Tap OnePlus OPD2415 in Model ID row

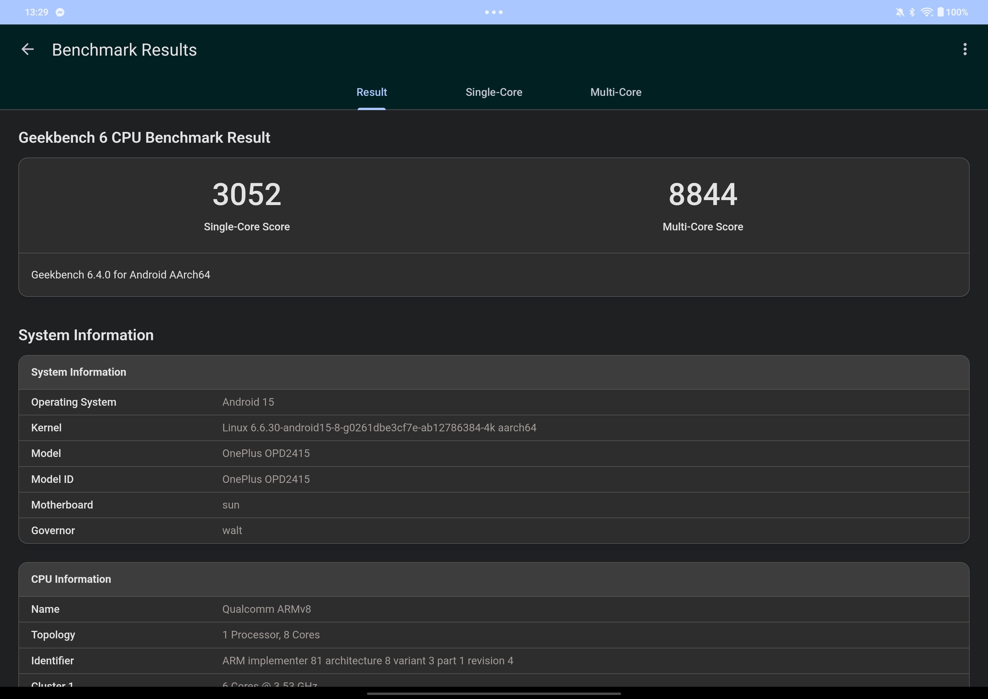[x=266, y=479]
